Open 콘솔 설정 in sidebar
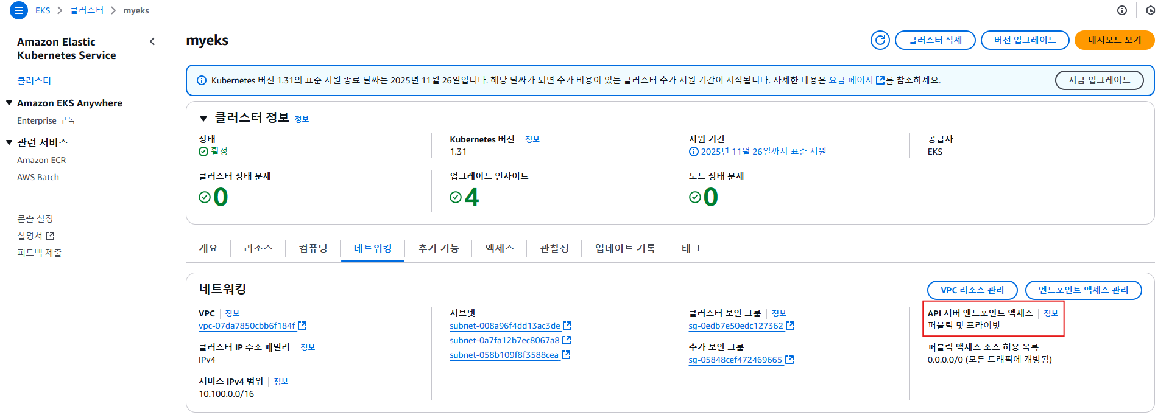Image resolution: width=1169 pixels, height=415 pixels. click(x=35, y=218)
